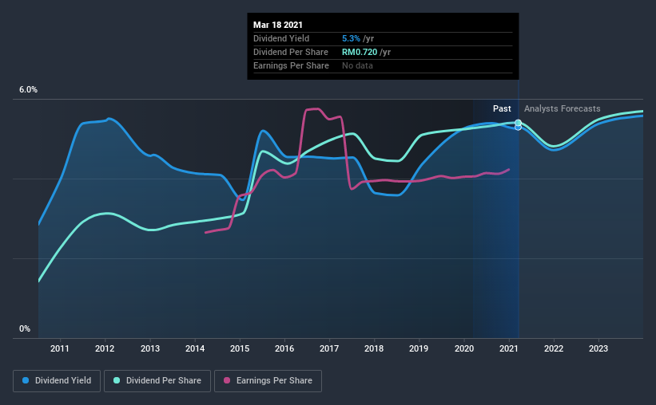Viewport: 656px width, 405px height.
Task: Click the Analysts Forecasts label
Action: (x=563, y=108)
